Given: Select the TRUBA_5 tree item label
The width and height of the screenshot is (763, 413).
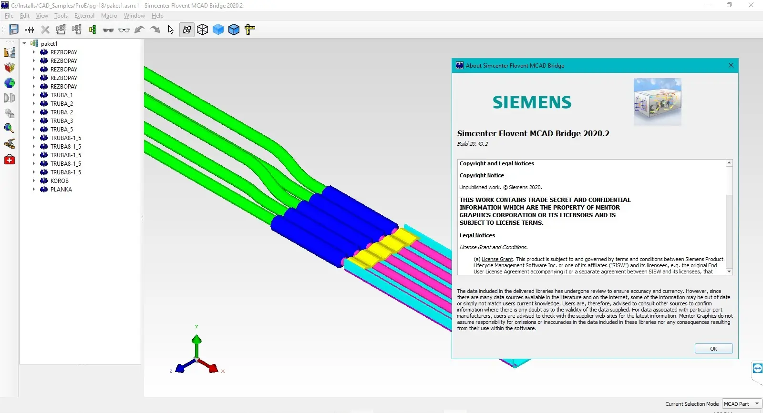Looking at the screenshot, I should (x=62, y=130).
